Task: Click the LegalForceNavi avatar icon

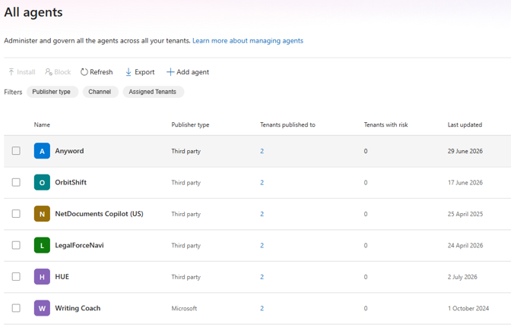Action: (x=42, y=245)
